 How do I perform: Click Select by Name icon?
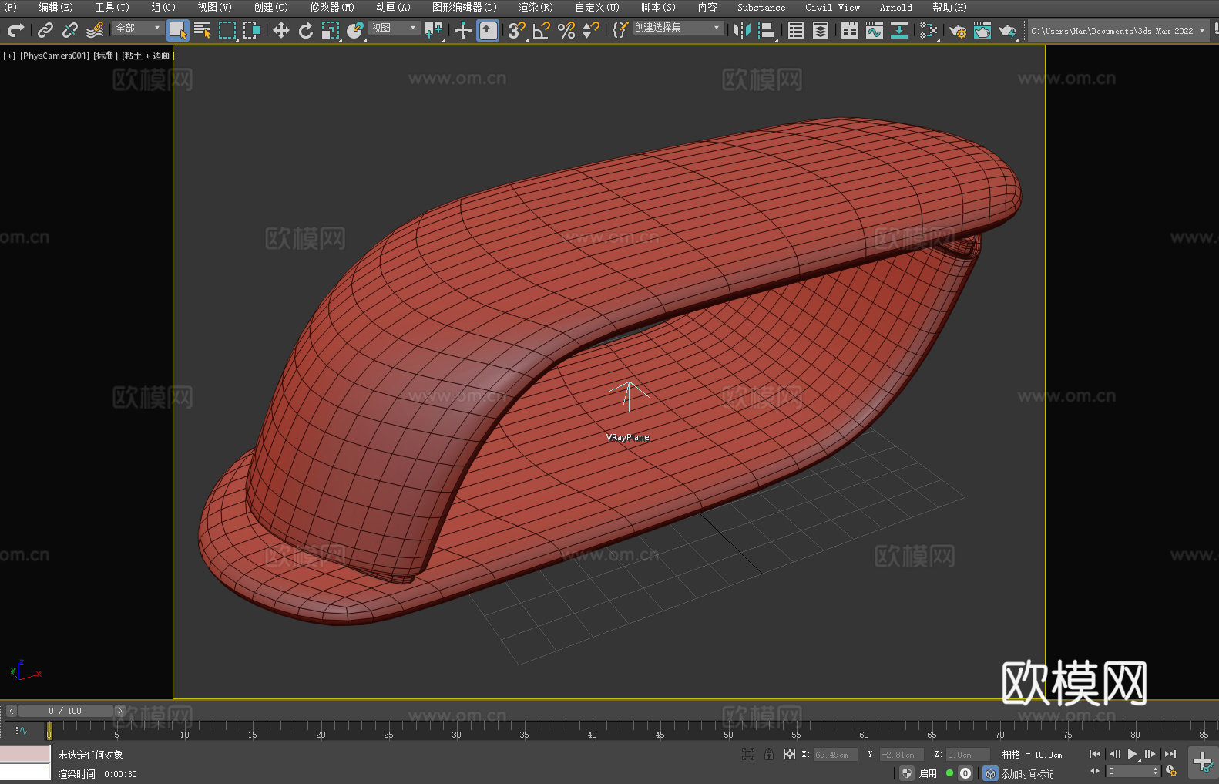(202, 30)
